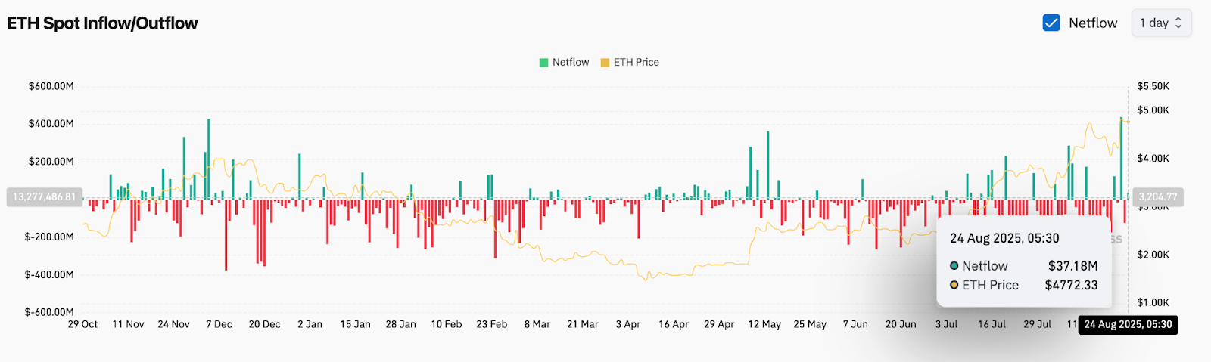Click the $4772.33 ETH Price tooltip value
The width and height of the screenshot is (1211, 362).
coord(1071,285)
